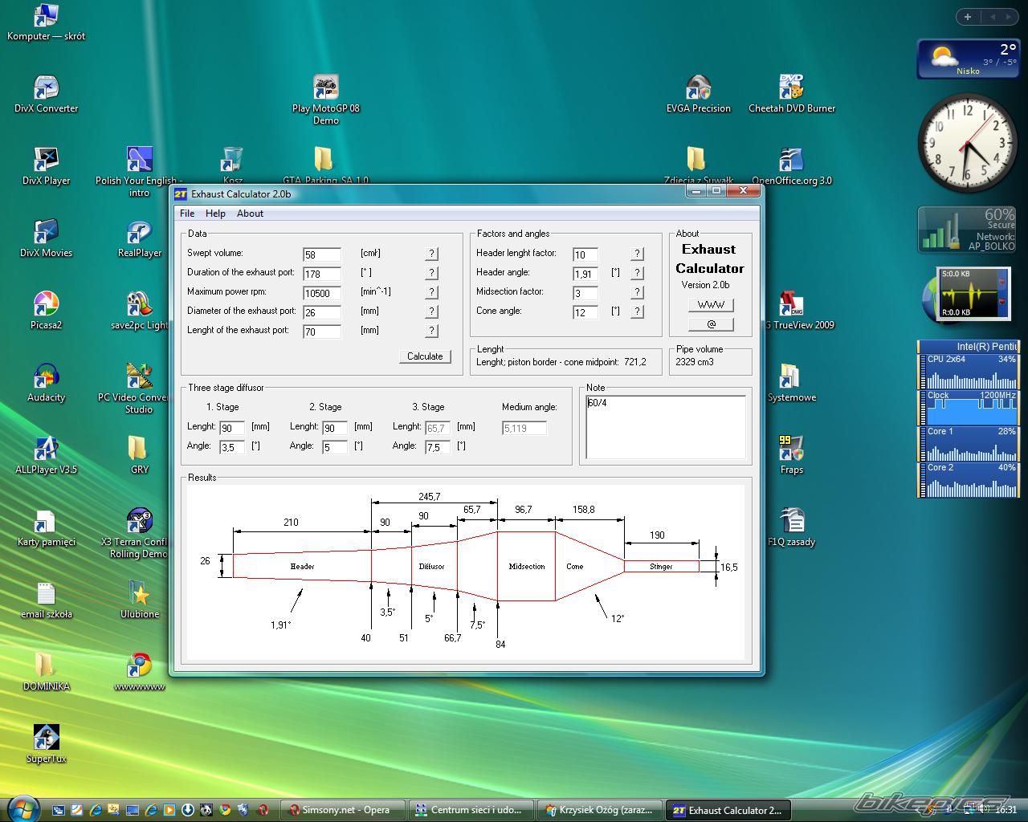Switch to Centrum sieci i udo... taskbar window

(471, 810)
